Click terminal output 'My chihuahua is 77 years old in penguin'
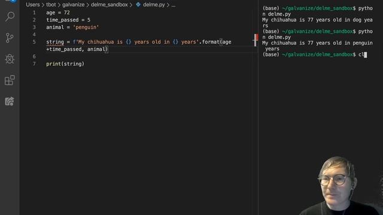Image resolution: width=383 pixels, height=215 pixels. (x=317, y=43)
